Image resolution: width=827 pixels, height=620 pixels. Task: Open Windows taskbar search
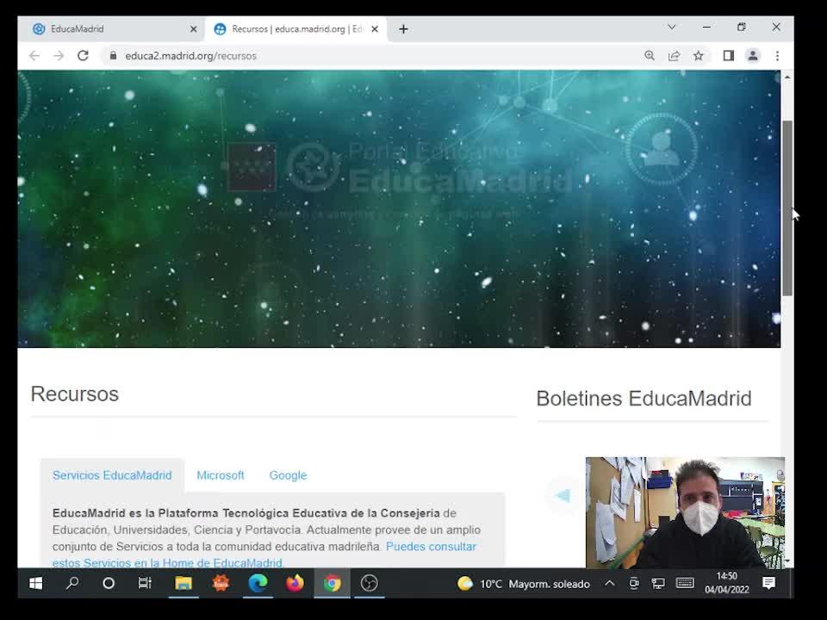[72, 583]
